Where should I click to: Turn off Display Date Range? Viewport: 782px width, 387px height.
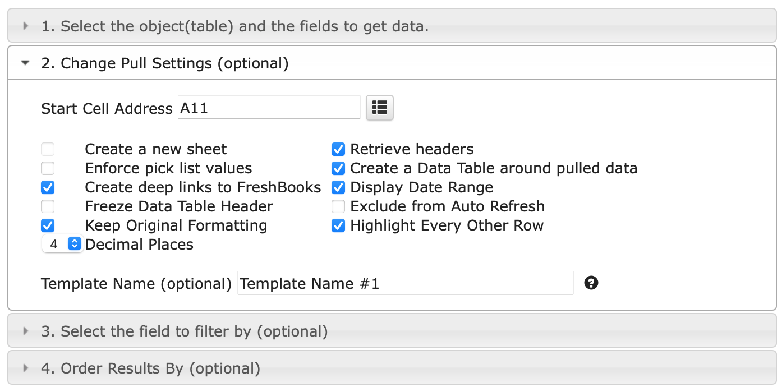338,187
